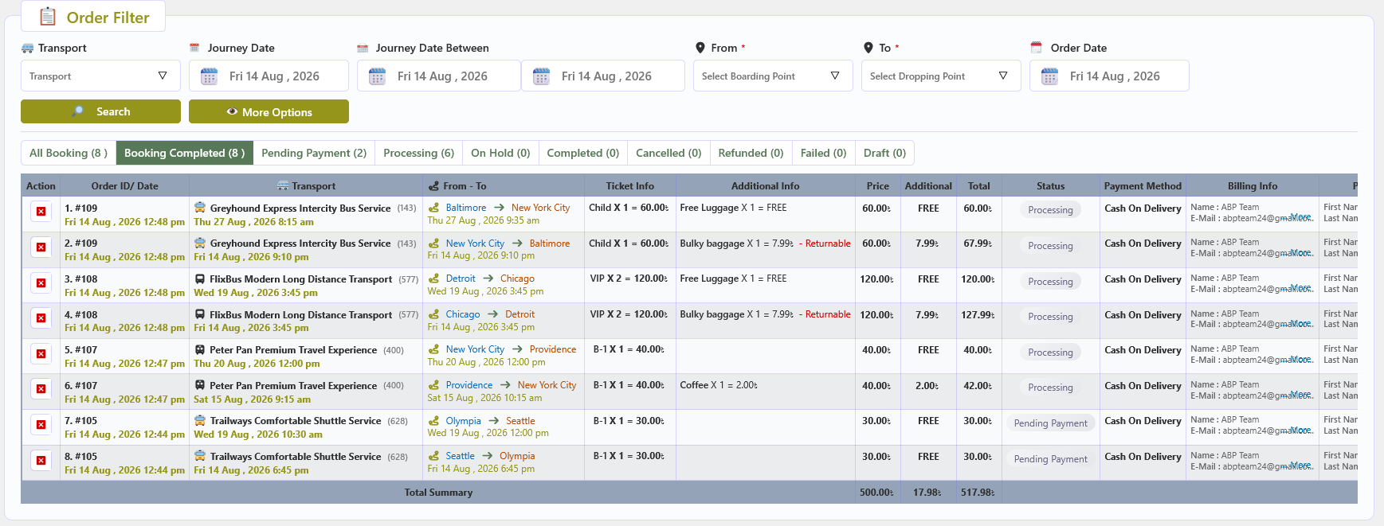
Task: Click location pin icon beside To label
Action: (868, 48)
